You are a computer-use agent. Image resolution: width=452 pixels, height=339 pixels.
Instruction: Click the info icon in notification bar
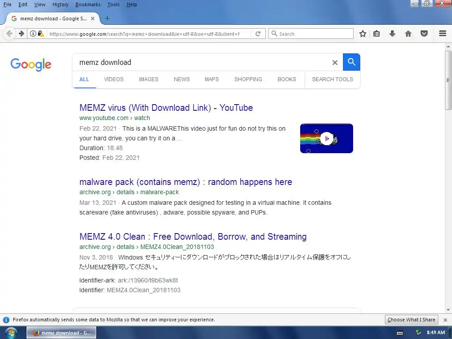tap(6, 320)
